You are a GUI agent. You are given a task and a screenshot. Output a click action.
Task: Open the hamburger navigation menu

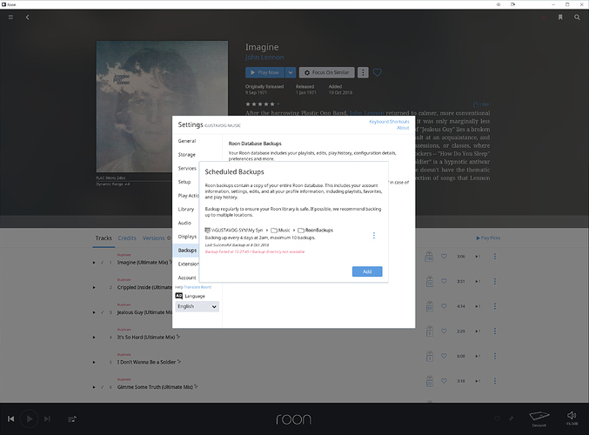10,17
